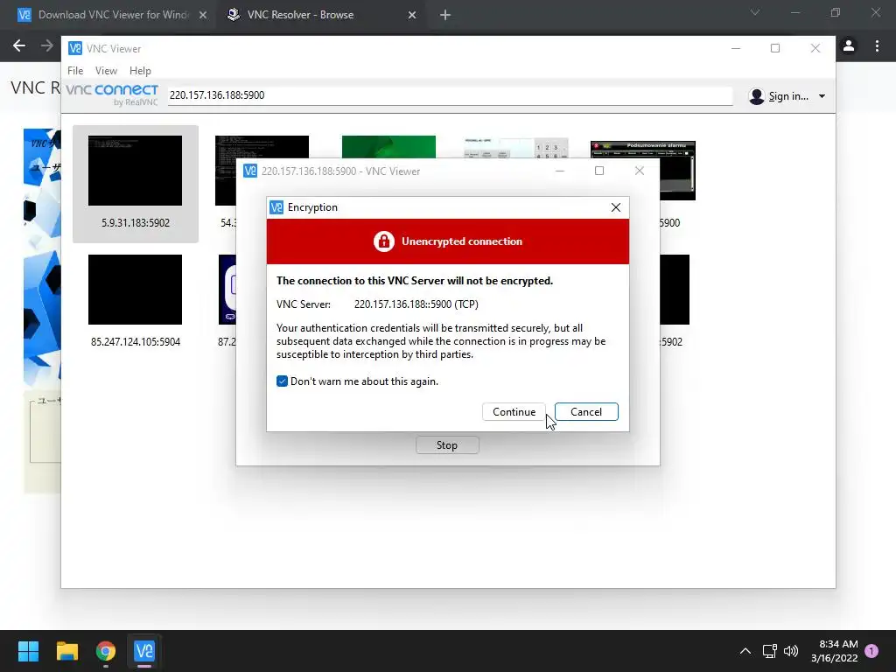Image resolution: width=896 pixels, height=672 pixels.
Task: Close the Download VNC Viewer tab
Action: point(203,15)
